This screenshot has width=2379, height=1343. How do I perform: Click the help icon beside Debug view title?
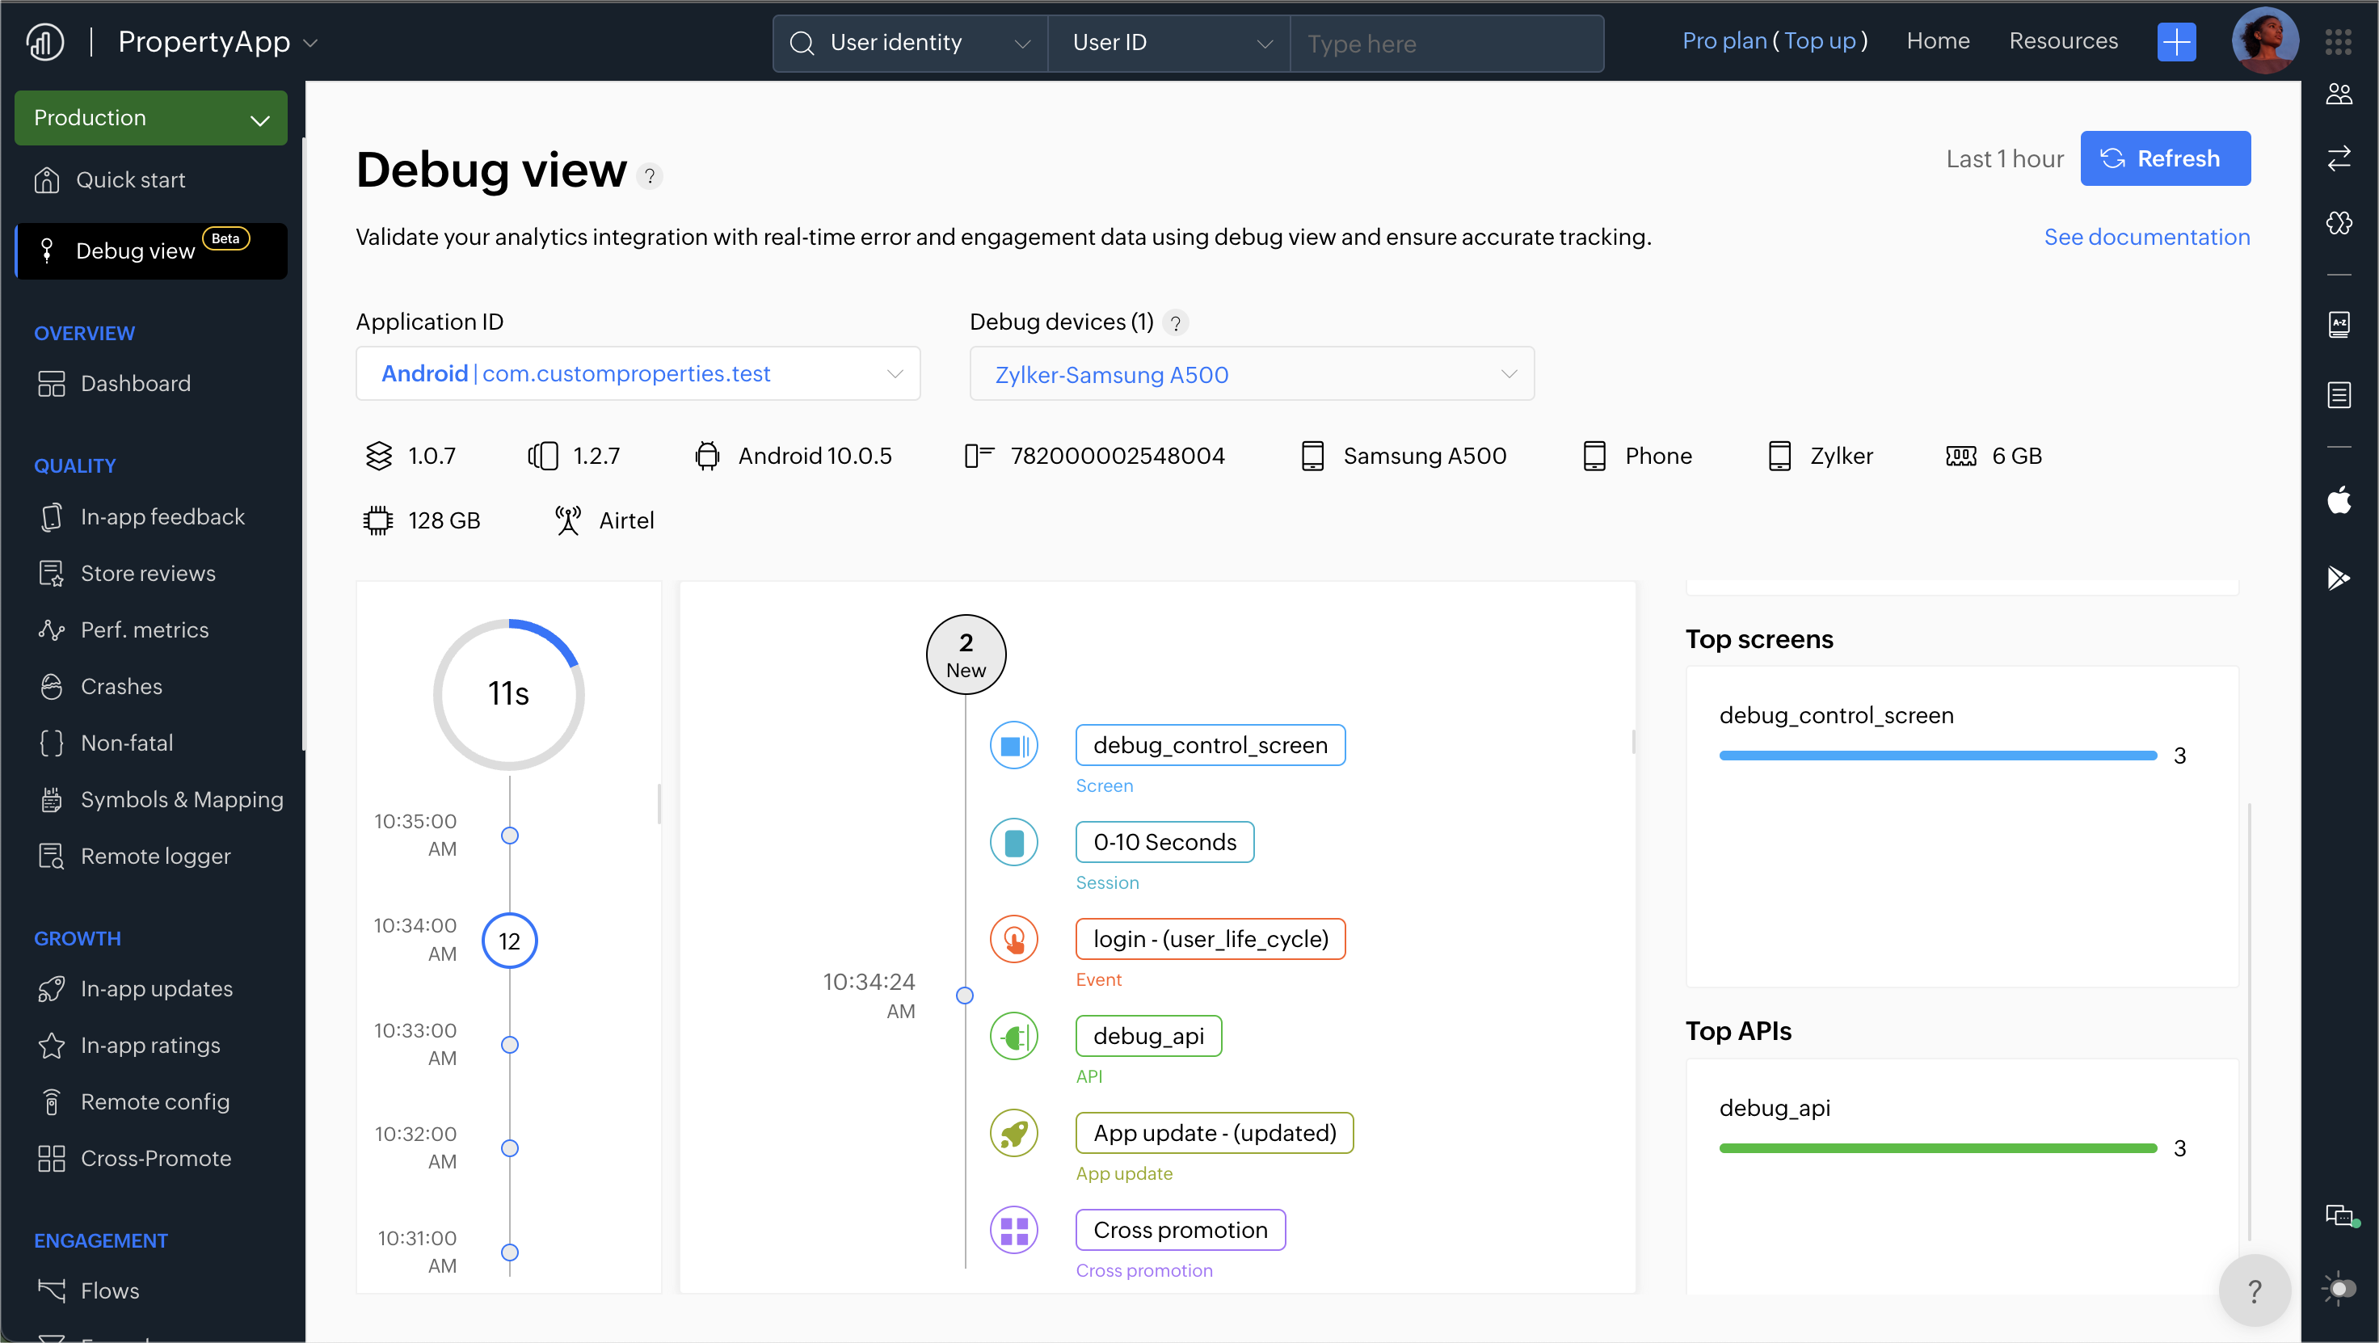(x=651, y=175)
